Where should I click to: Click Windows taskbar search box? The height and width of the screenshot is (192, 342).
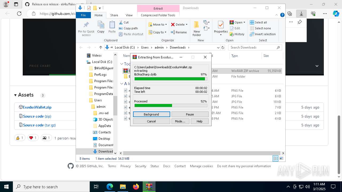[51, 187]
